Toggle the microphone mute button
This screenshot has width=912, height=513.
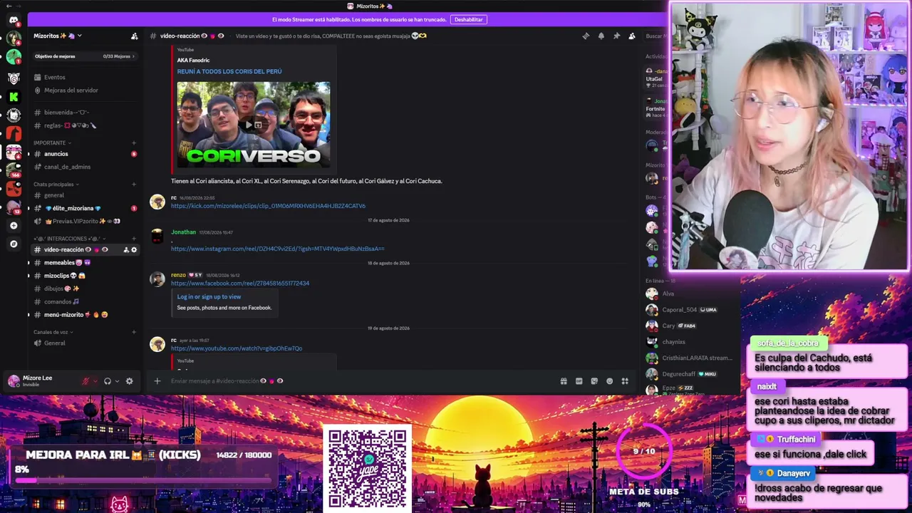click(x=86, y=381)
